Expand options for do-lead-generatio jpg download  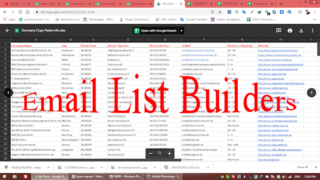tap(155, 167)
